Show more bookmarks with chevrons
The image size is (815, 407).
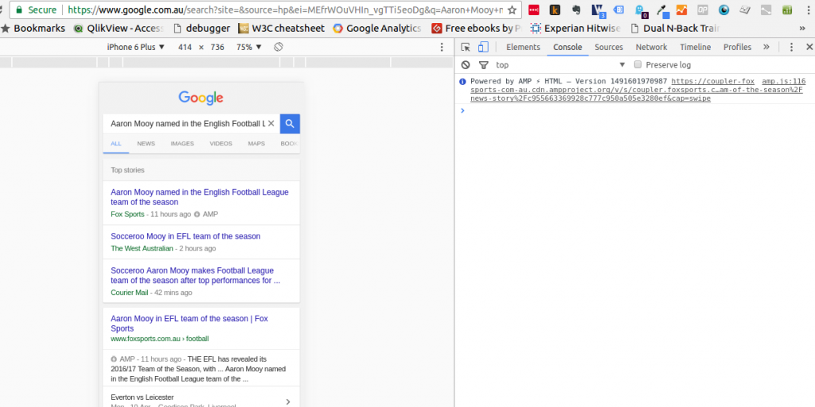802,29
